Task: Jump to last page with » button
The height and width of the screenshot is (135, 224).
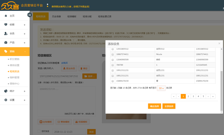Action: click(x=213, y=96)
